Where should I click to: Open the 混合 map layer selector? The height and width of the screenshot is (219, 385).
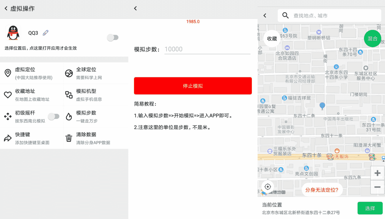372,38
